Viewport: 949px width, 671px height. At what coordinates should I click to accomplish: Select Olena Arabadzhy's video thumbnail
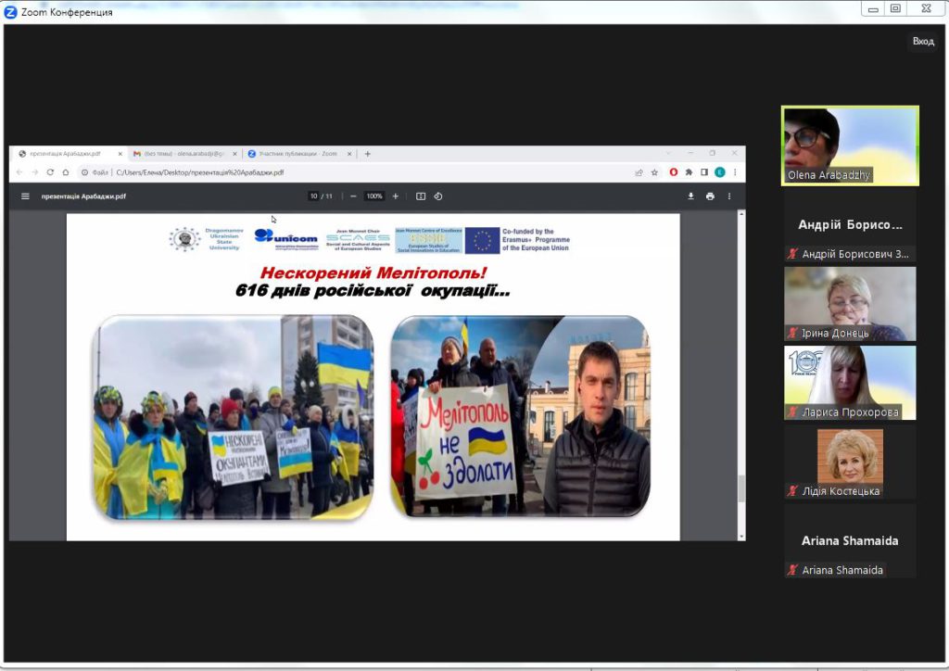850,145
